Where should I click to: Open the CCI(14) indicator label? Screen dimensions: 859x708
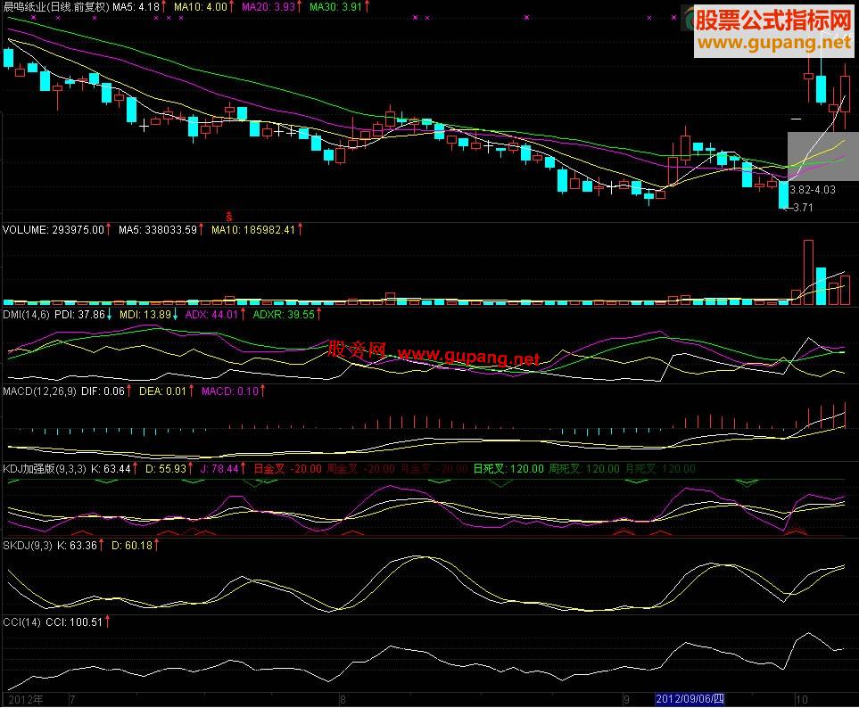22,622
